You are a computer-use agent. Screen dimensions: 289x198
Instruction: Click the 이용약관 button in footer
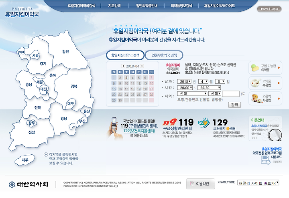click(201, 184)
